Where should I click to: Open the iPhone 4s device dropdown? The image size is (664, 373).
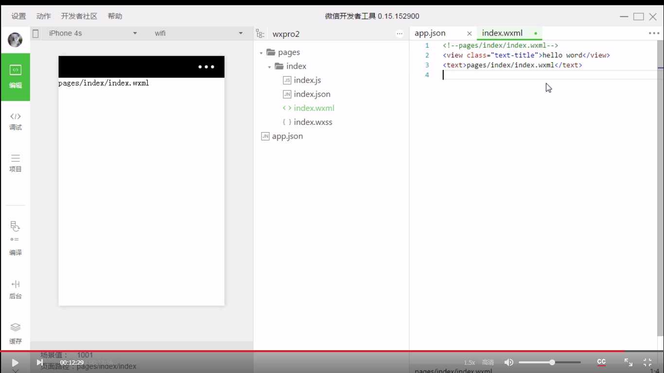click(x=92, y=33)
